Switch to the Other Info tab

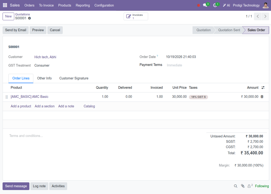pyautogui.click(x=44, y=78)
